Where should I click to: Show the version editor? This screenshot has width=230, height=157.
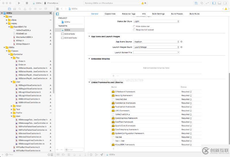pos(207,3)
